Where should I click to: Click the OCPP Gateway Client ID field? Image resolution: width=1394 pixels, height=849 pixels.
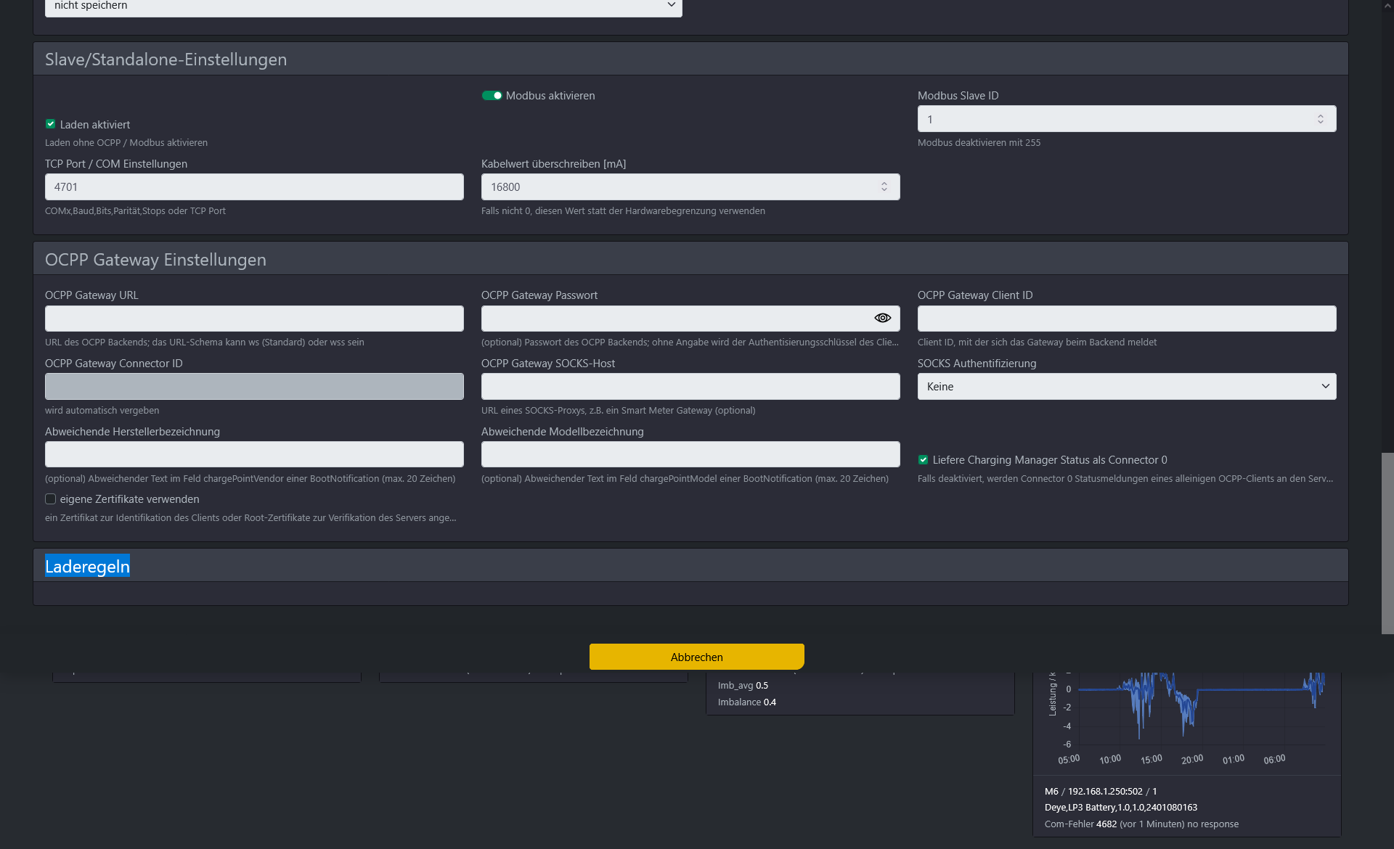[1126, 319]
